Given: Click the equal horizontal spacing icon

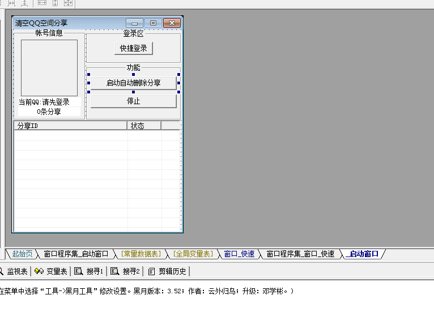Looking at the screenshot, I should [x=11, y=3].
